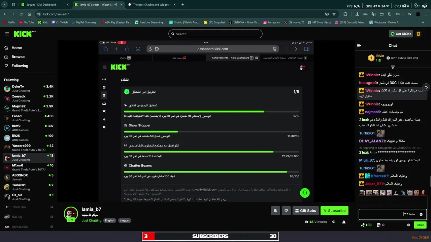The width and height of the screenshot is (431, 242).
Task: Open browser home page
Action: (x=29, y=14)
